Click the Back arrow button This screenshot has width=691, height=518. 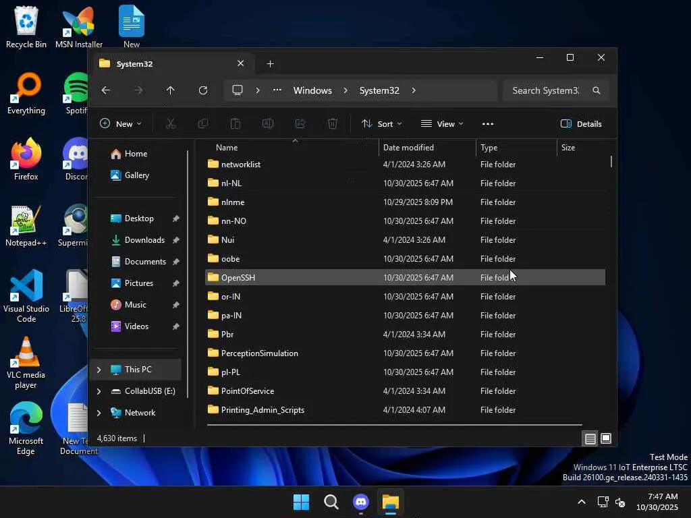pyautogui.click(x=106, y=90)
